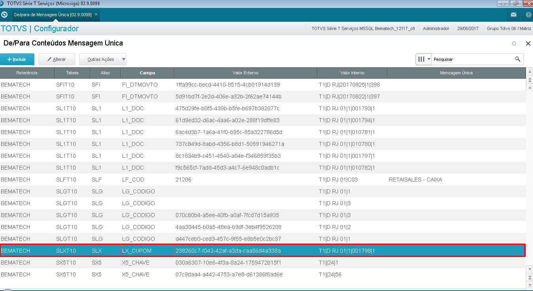
Task: Open the column filter selector beside Pesquisar
Action: point(424,59)
